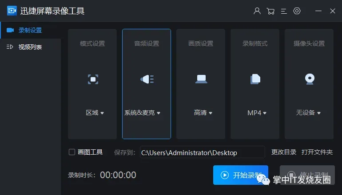
Task: Click the 音频设置 card title
Action: click(147, 43)
